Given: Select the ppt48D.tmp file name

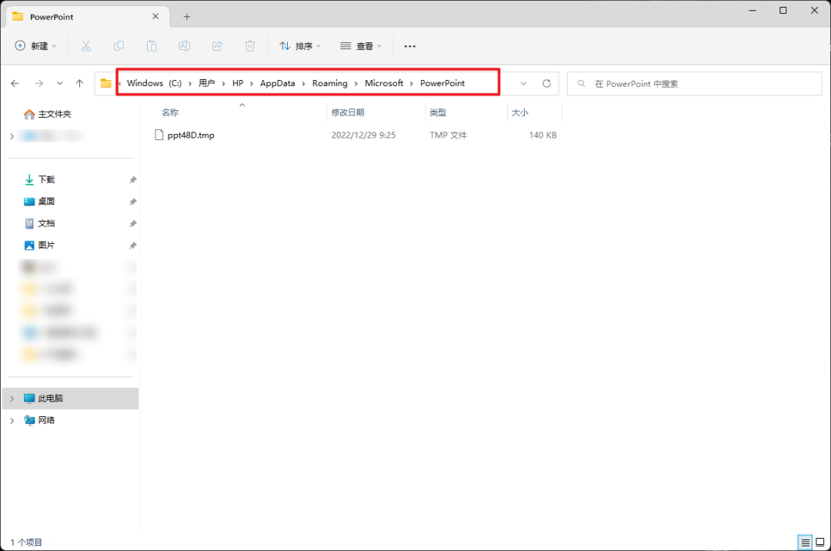Looking at the screenshot, I should click(x=191, y=135).
